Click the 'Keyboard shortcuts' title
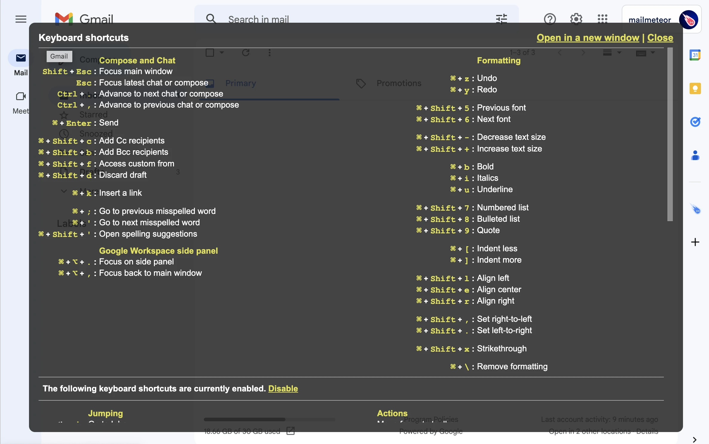This screenshot has width=709, height=444. pos(83,38)
